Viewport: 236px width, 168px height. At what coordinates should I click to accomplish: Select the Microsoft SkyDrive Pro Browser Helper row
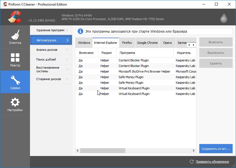click(x=144, y=71)
